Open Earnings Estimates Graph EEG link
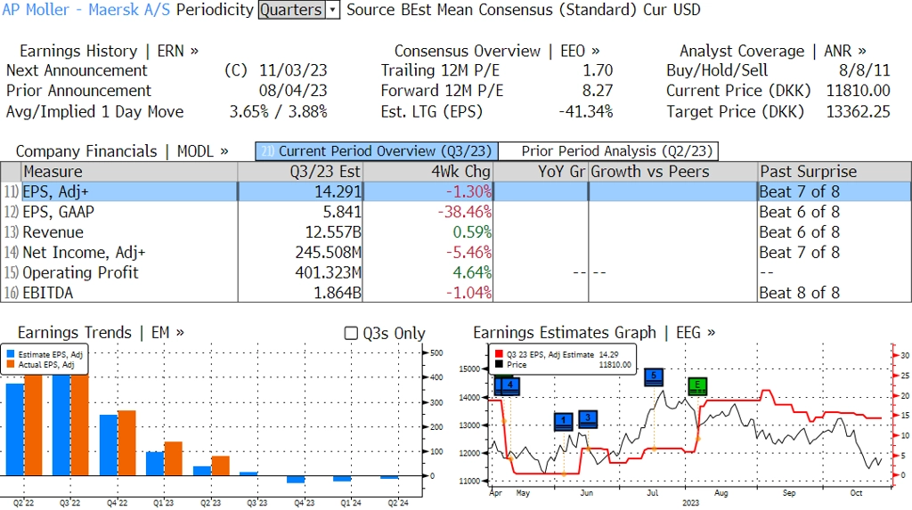 point(594,333)
